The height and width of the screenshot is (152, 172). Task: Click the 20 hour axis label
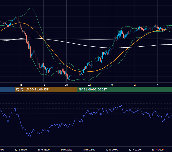[66, 85]
